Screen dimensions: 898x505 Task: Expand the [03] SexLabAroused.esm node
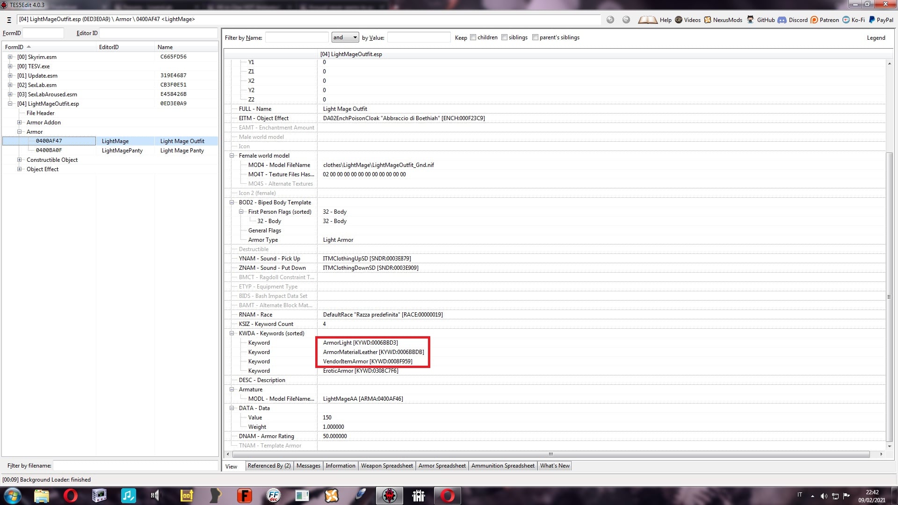10,94
